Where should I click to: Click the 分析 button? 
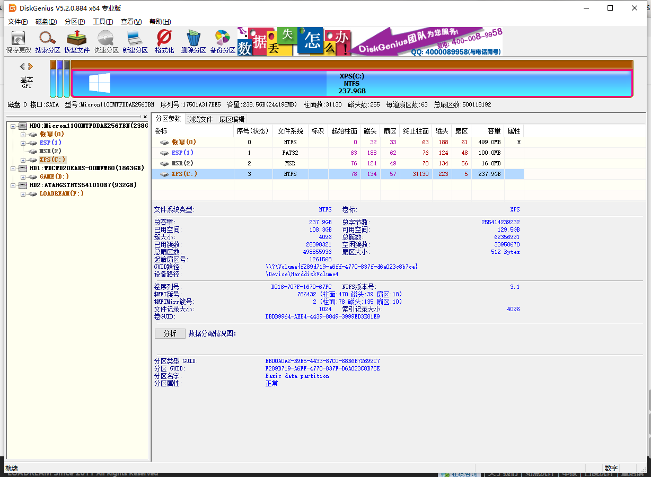coord(170,334)
